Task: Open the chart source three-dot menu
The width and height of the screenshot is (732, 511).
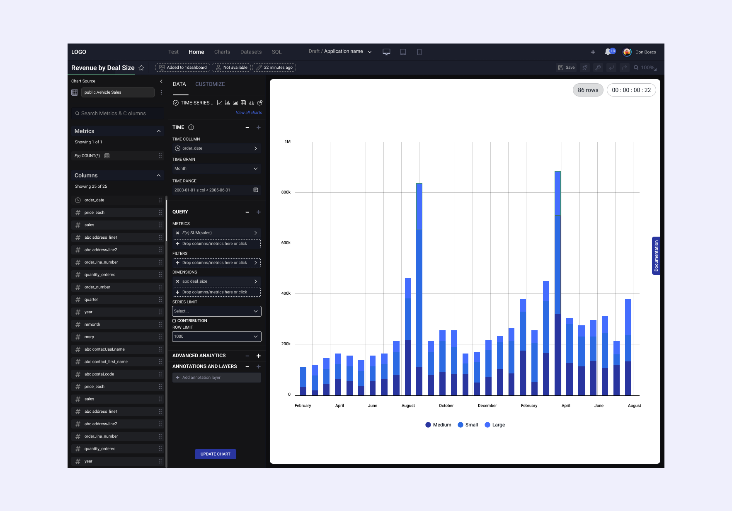Action: (161, 92)
